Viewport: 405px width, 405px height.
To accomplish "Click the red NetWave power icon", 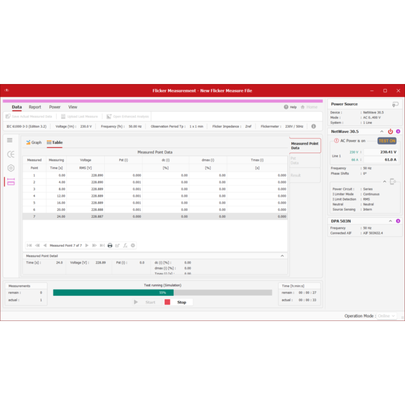I will point(390,131).
